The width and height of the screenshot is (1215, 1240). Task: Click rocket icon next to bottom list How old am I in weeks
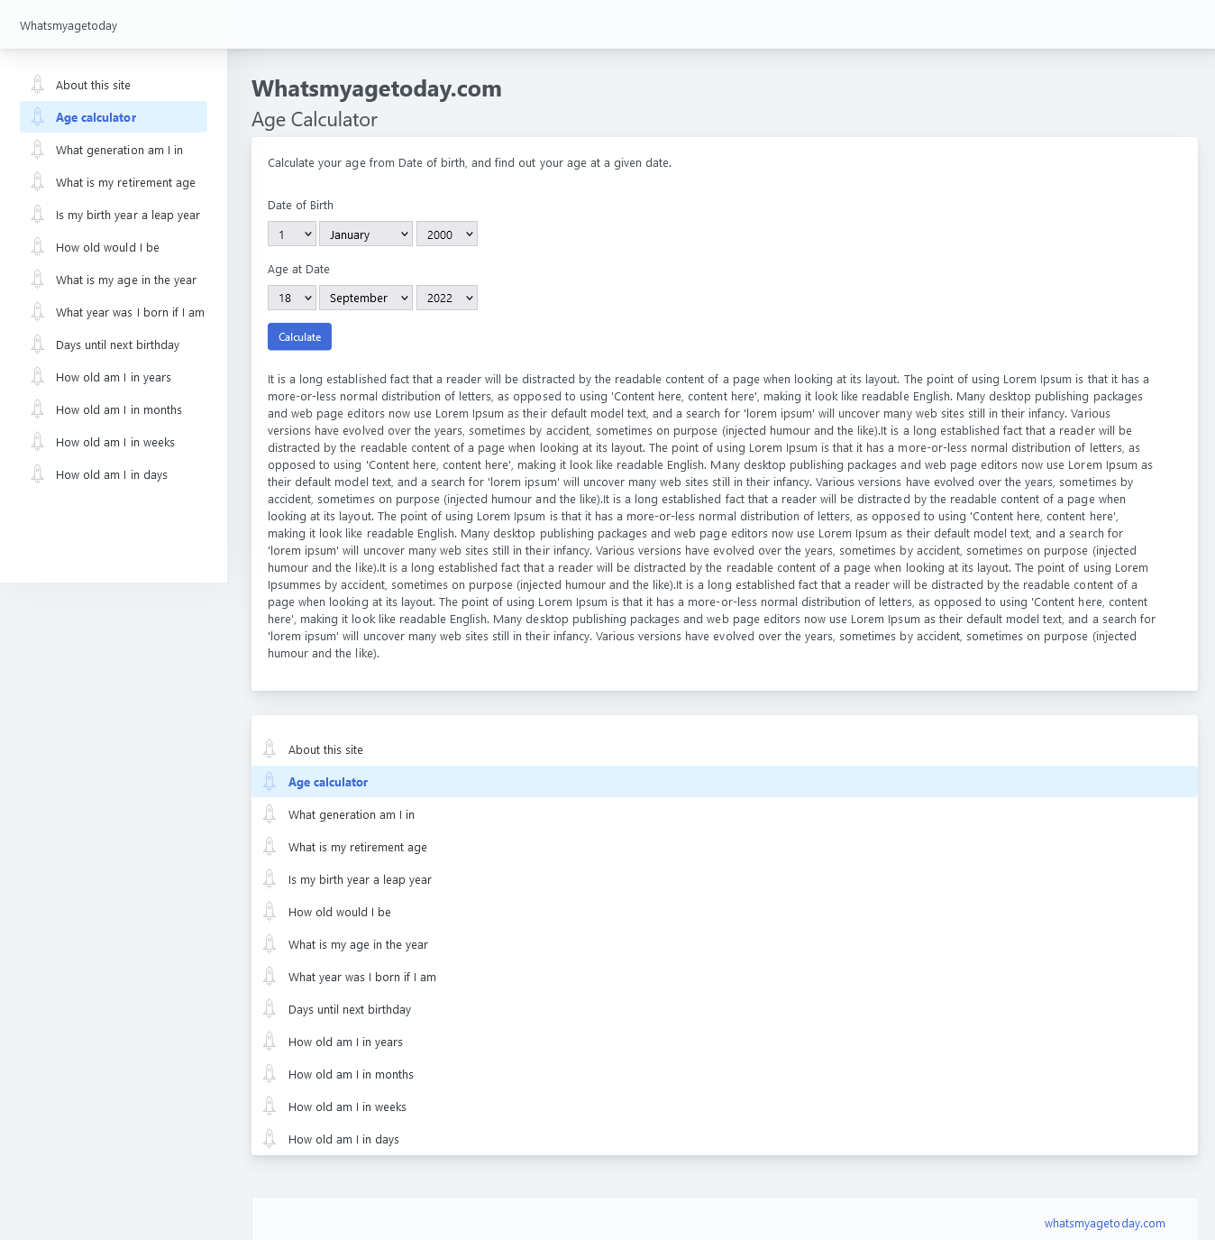point(269,1107)
